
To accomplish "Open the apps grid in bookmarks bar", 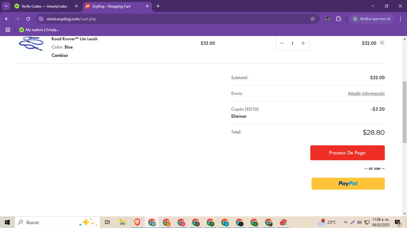I will click(8, 30).
